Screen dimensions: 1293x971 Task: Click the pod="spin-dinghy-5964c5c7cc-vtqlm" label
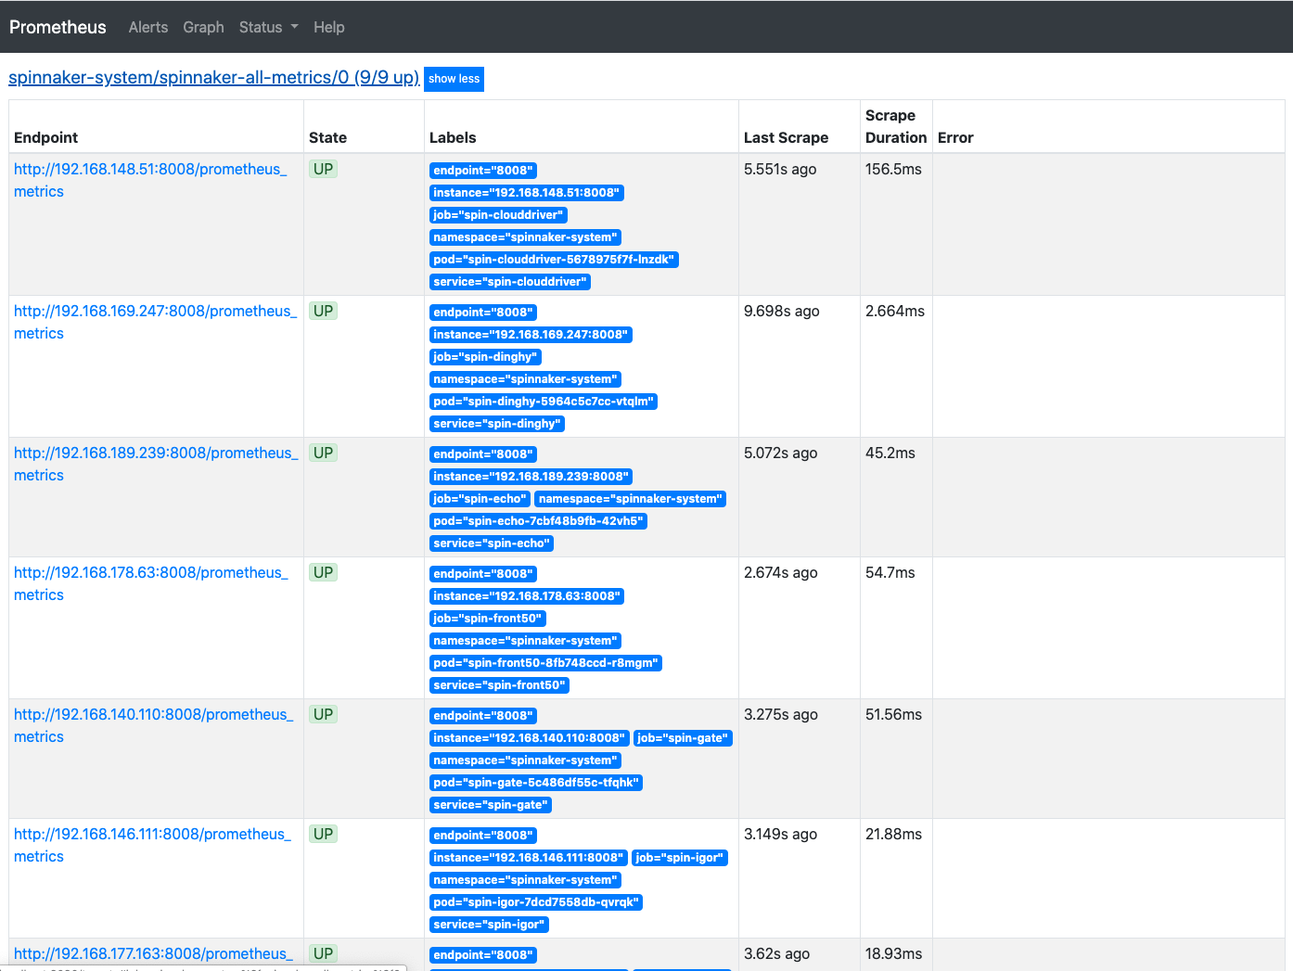pos(544,402)
